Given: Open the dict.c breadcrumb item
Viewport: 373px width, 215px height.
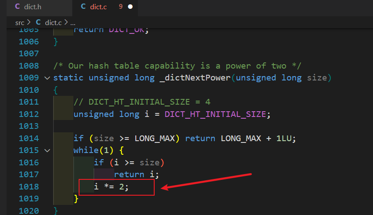Looking at the screenshot, I should [53, 22].
